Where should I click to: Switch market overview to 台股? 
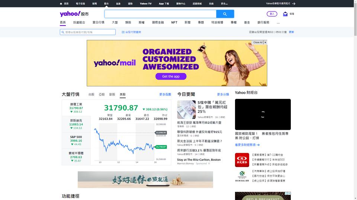(x=91, y=94)
